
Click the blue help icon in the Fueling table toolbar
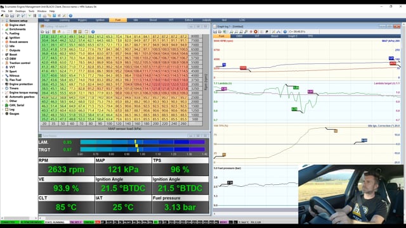[93, 32]
